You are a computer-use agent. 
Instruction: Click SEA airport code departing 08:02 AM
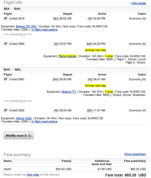56,18
